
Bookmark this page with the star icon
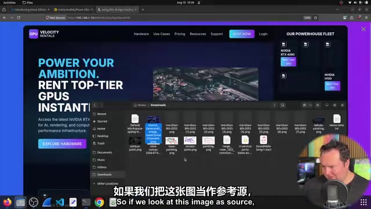click(315, 17)
